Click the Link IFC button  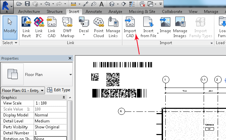pyautogui.click(x=39, y=27)
